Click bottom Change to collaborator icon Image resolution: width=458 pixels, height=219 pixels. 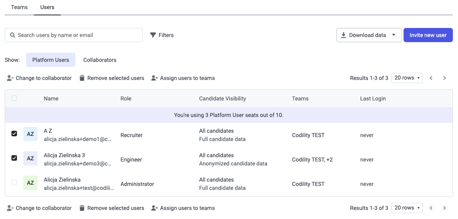click(10, 208)
